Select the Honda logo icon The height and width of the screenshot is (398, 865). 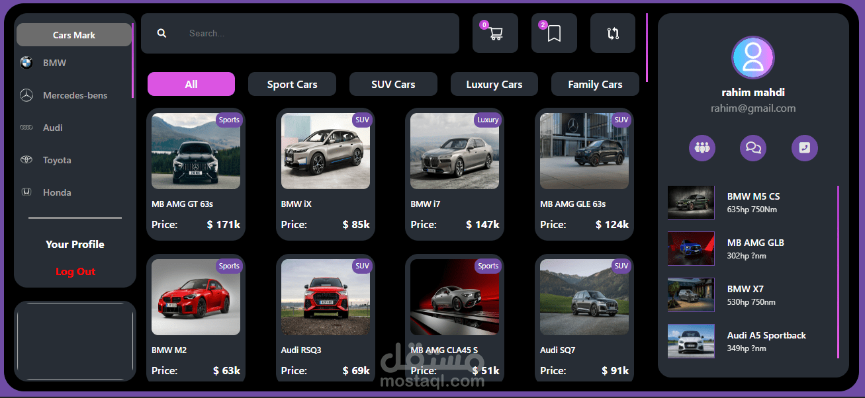[26, 192]
